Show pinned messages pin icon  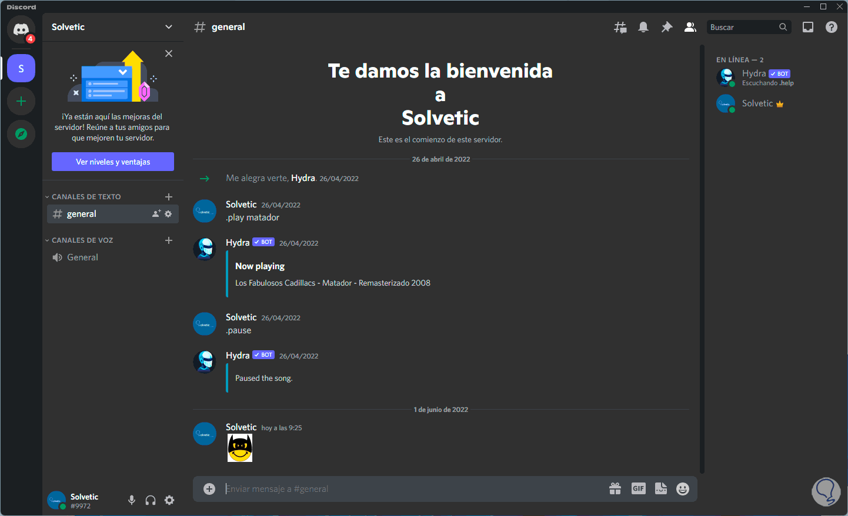coord(667,27)
